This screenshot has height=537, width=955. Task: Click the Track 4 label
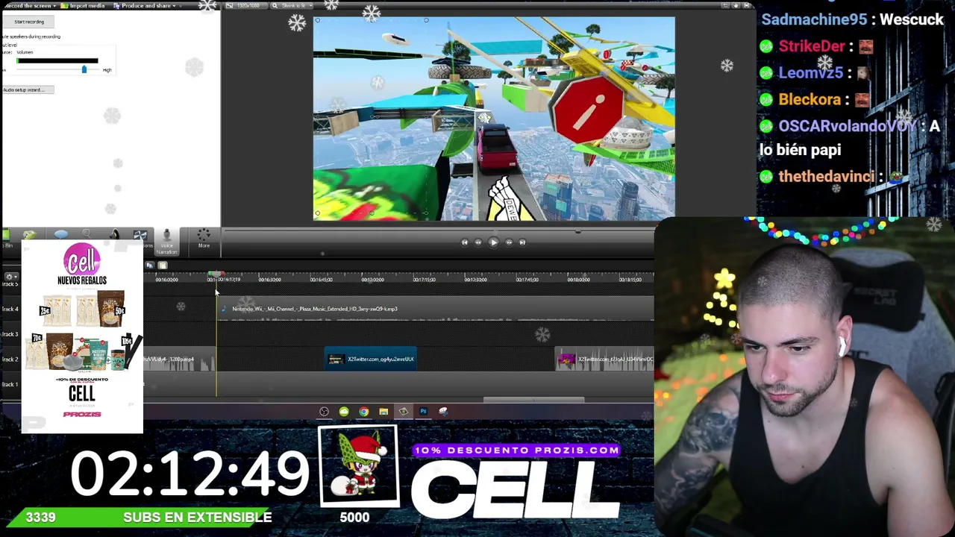point(10,309)
